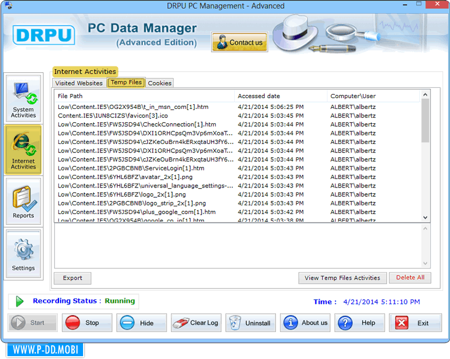Click file list vertical scrollbar thumb
Viewport: 450px width, 359px height.
click(425, 120)
